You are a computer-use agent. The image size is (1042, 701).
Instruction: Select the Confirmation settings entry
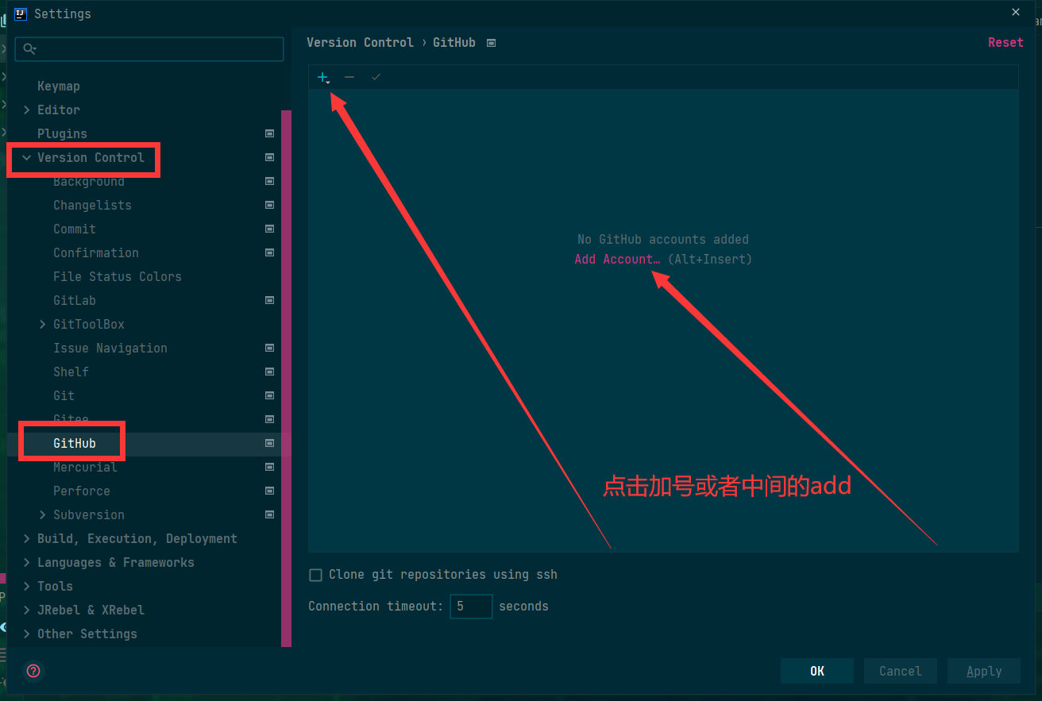tap(96, 252)
